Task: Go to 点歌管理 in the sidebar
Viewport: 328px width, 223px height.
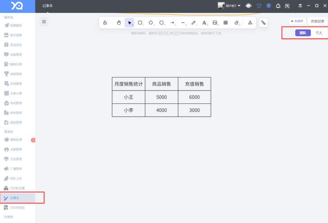Action: tap(18, 149)
